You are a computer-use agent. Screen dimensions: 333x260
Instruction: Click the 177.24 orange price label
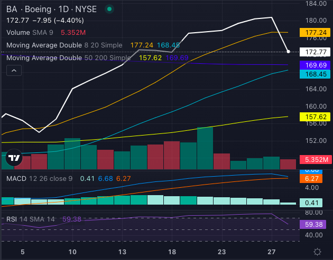tap(314, 32)
